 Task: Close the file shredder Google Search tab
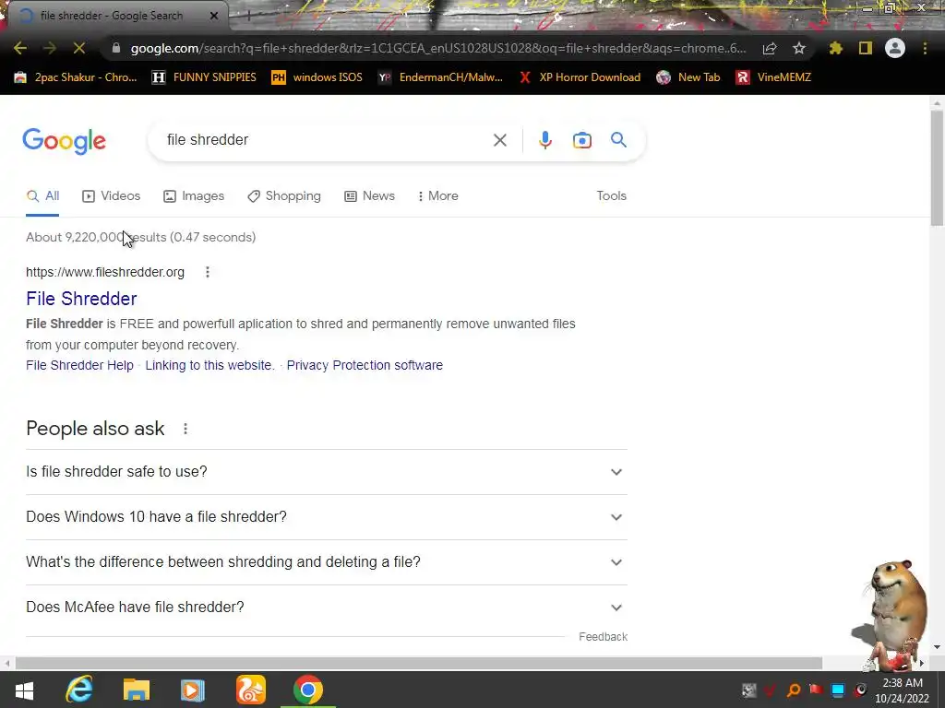pos(213,17)
